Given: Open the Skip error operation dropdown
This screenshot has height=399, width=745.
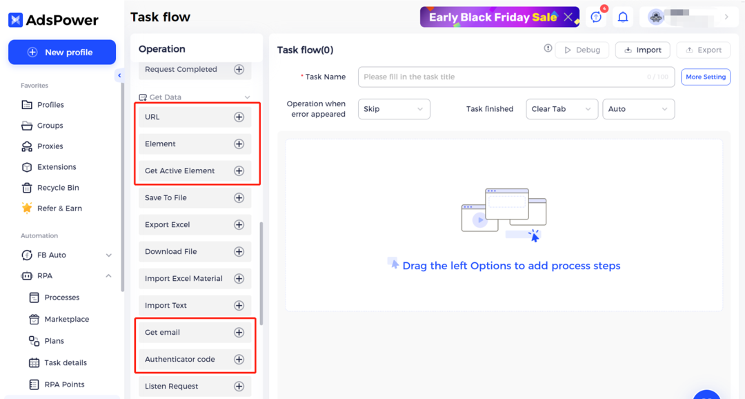Looking at the screenshot, I should pos(394,109).
